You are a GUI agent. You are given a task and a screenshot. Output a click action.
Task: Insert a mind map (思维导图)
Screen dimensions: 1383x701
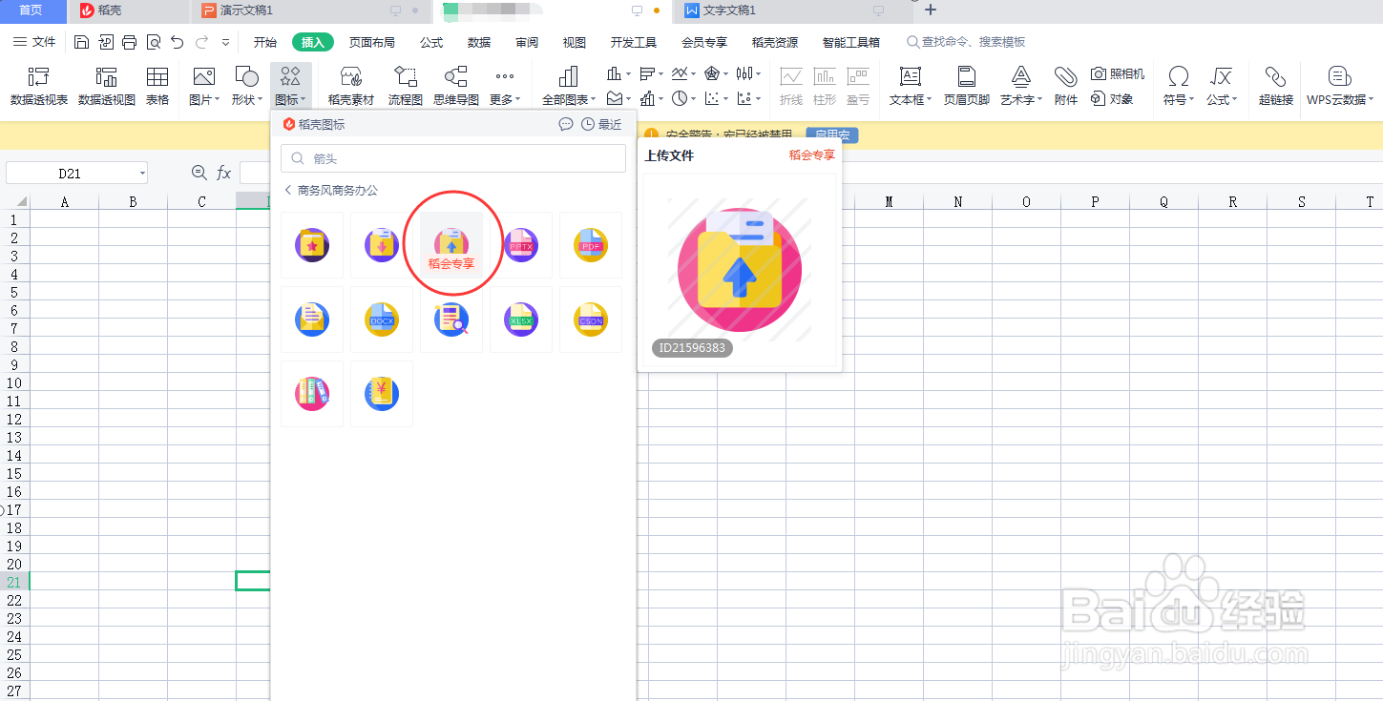pos(456,86)
